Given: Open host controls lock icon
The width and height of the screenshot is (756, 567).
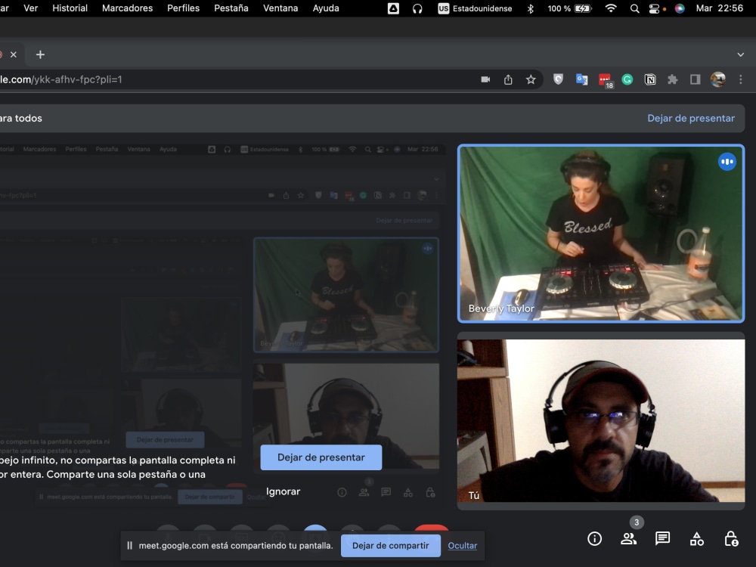Looking at the screenshot, I should point(731,538).
